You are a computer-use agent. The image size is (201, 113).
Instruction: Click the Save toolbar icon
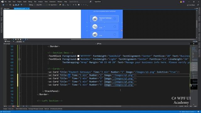[16, 5]
